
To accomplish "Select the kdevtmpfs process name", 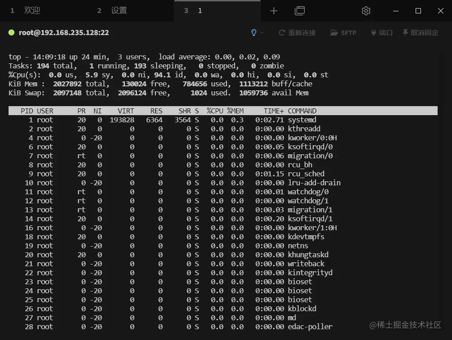I will (x=306, y=237).
